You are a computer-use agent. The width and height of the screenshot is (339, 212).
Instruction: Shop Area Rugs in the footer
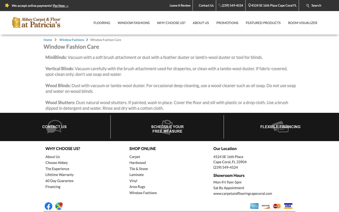click(x=137, y=187)
